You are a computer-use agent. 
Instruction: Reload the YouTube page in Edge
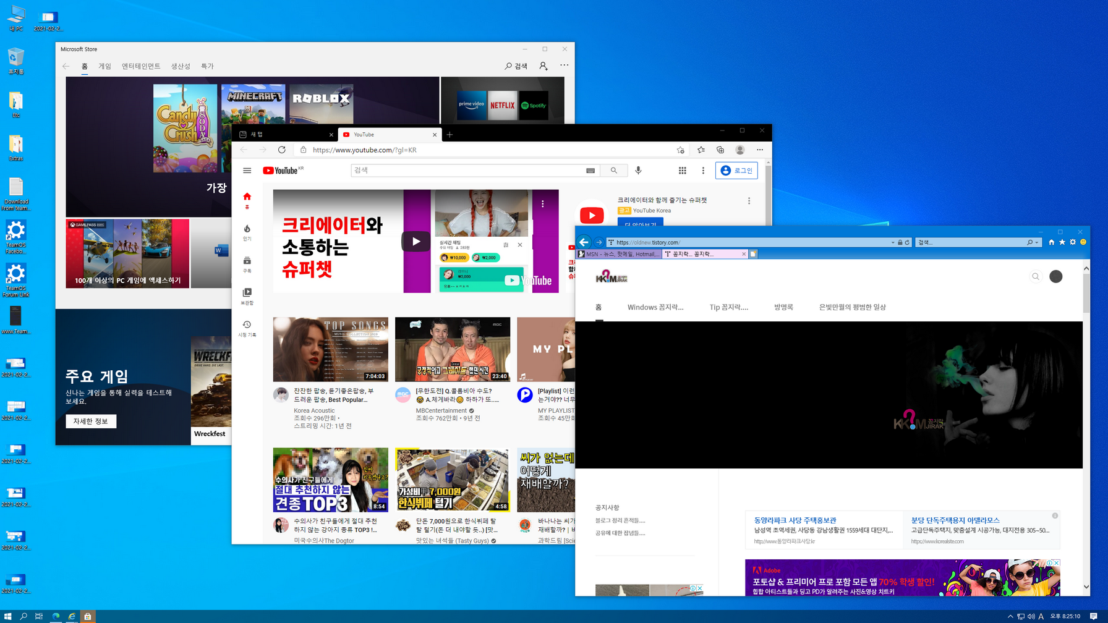[282, 150]
